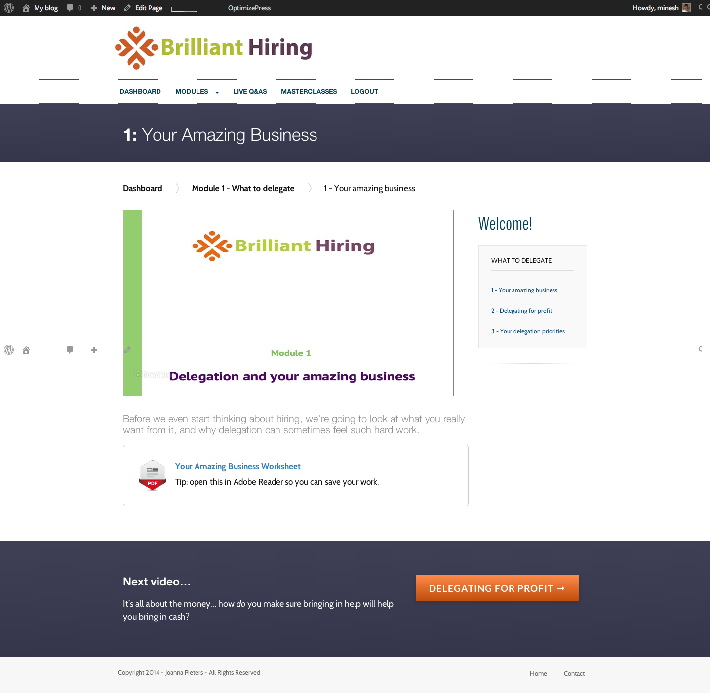Open My blog home icon

coord(26,8)
